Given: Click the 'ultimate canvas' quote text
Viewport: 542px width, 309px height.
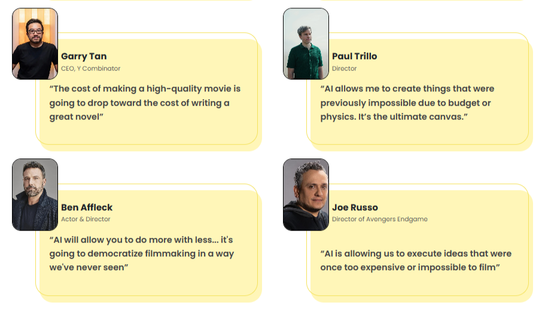Looking at the screenshot, I should coord(407,103).
